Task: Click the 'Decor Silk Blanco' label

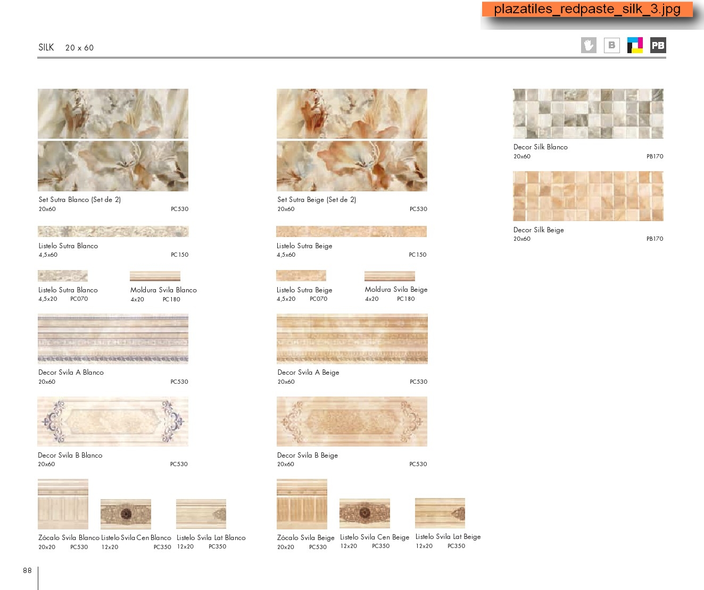Action: coord(541,147)
